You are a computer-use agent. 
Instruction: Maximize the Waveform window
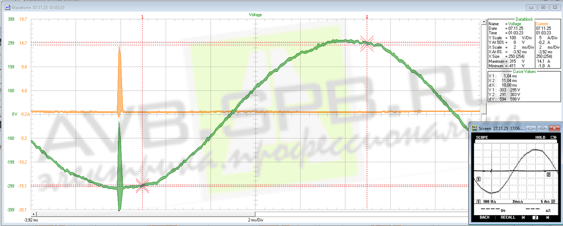tap(543, 8)
